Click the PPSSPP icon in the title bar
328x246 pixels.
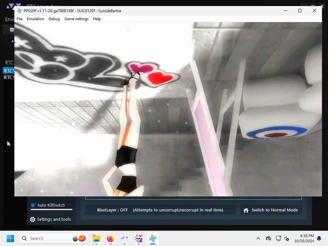click(20, 11)
